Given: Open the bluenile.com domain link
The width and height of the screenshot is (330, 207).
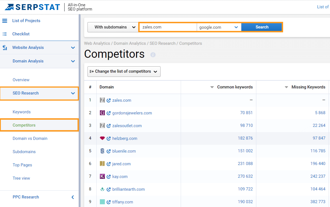Looking at the screenshot, I should [x=124, y=151].
